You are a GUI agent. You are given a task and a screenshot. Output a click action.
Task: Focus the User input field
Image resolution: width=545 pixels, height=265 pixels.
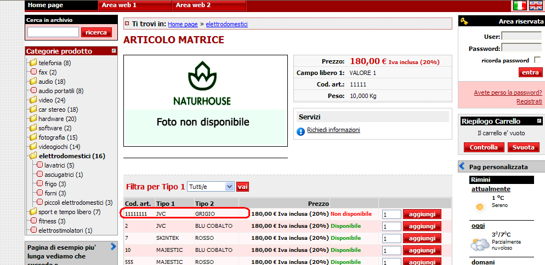[521, 36]
